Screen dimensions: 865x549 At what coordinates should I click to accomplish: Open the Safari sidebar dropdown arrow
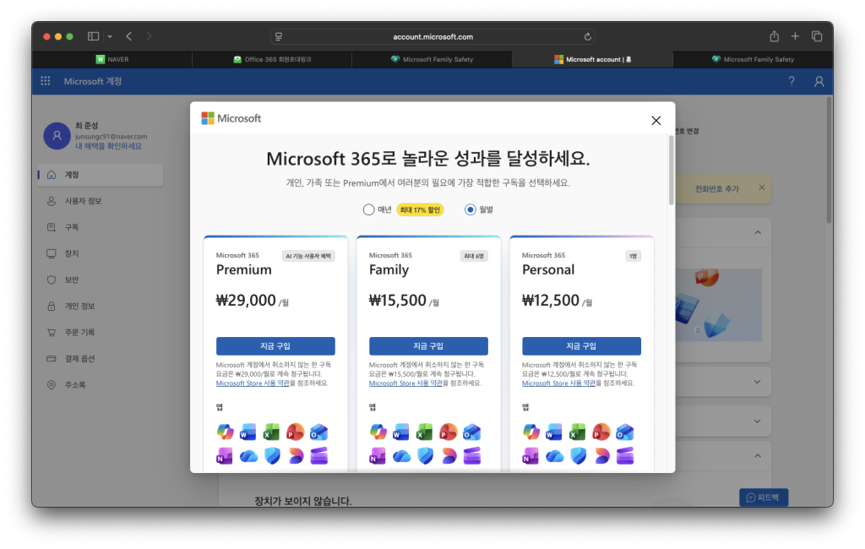[110, 36]
